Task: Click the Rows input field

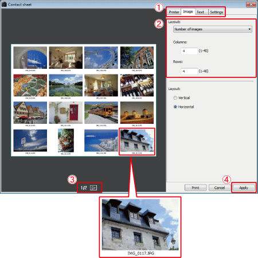Action: pyautogui.click(x=189, y=71)
